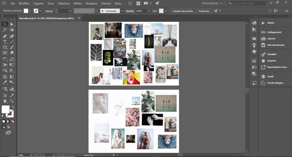Click the Imposta documento button
The height and width of the screenshot is (157, 292).
tap(183, 11)
